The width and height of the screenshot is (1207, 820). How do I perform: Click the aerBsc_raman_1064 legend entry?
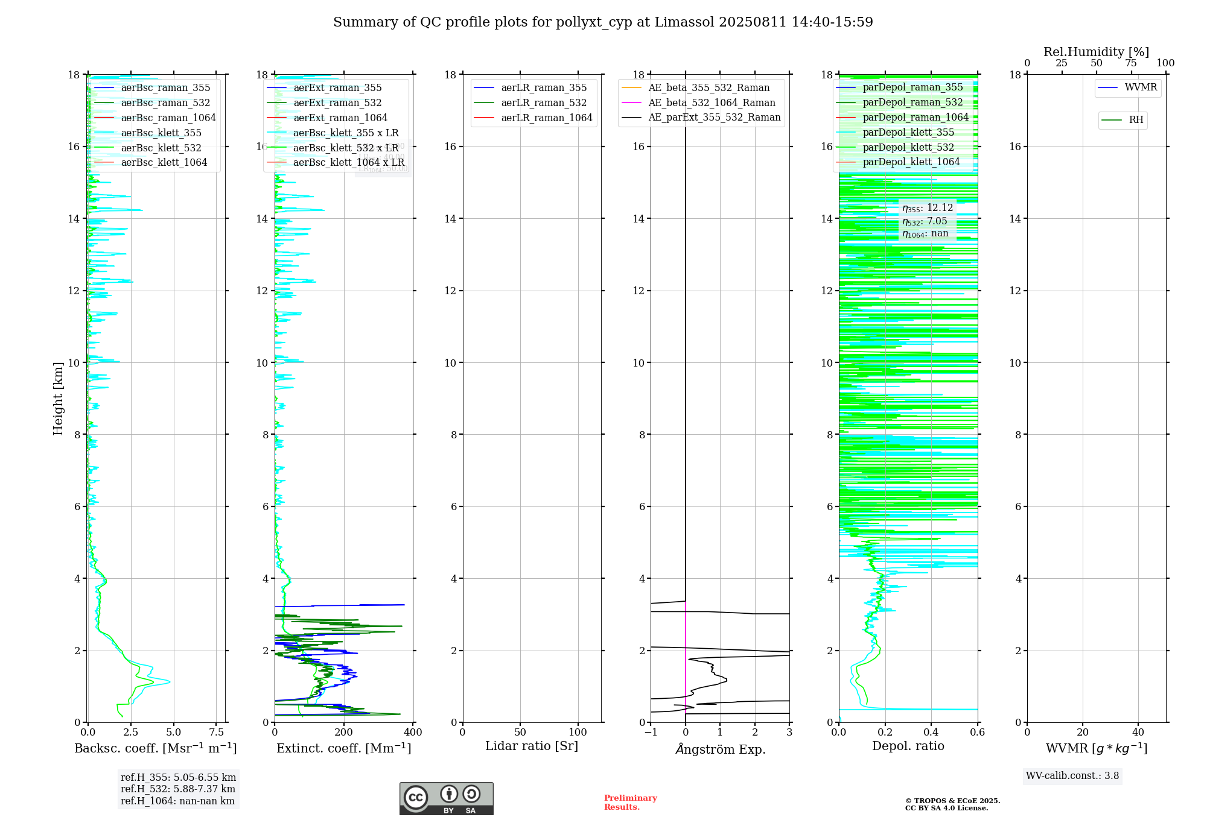click(155, 118)
